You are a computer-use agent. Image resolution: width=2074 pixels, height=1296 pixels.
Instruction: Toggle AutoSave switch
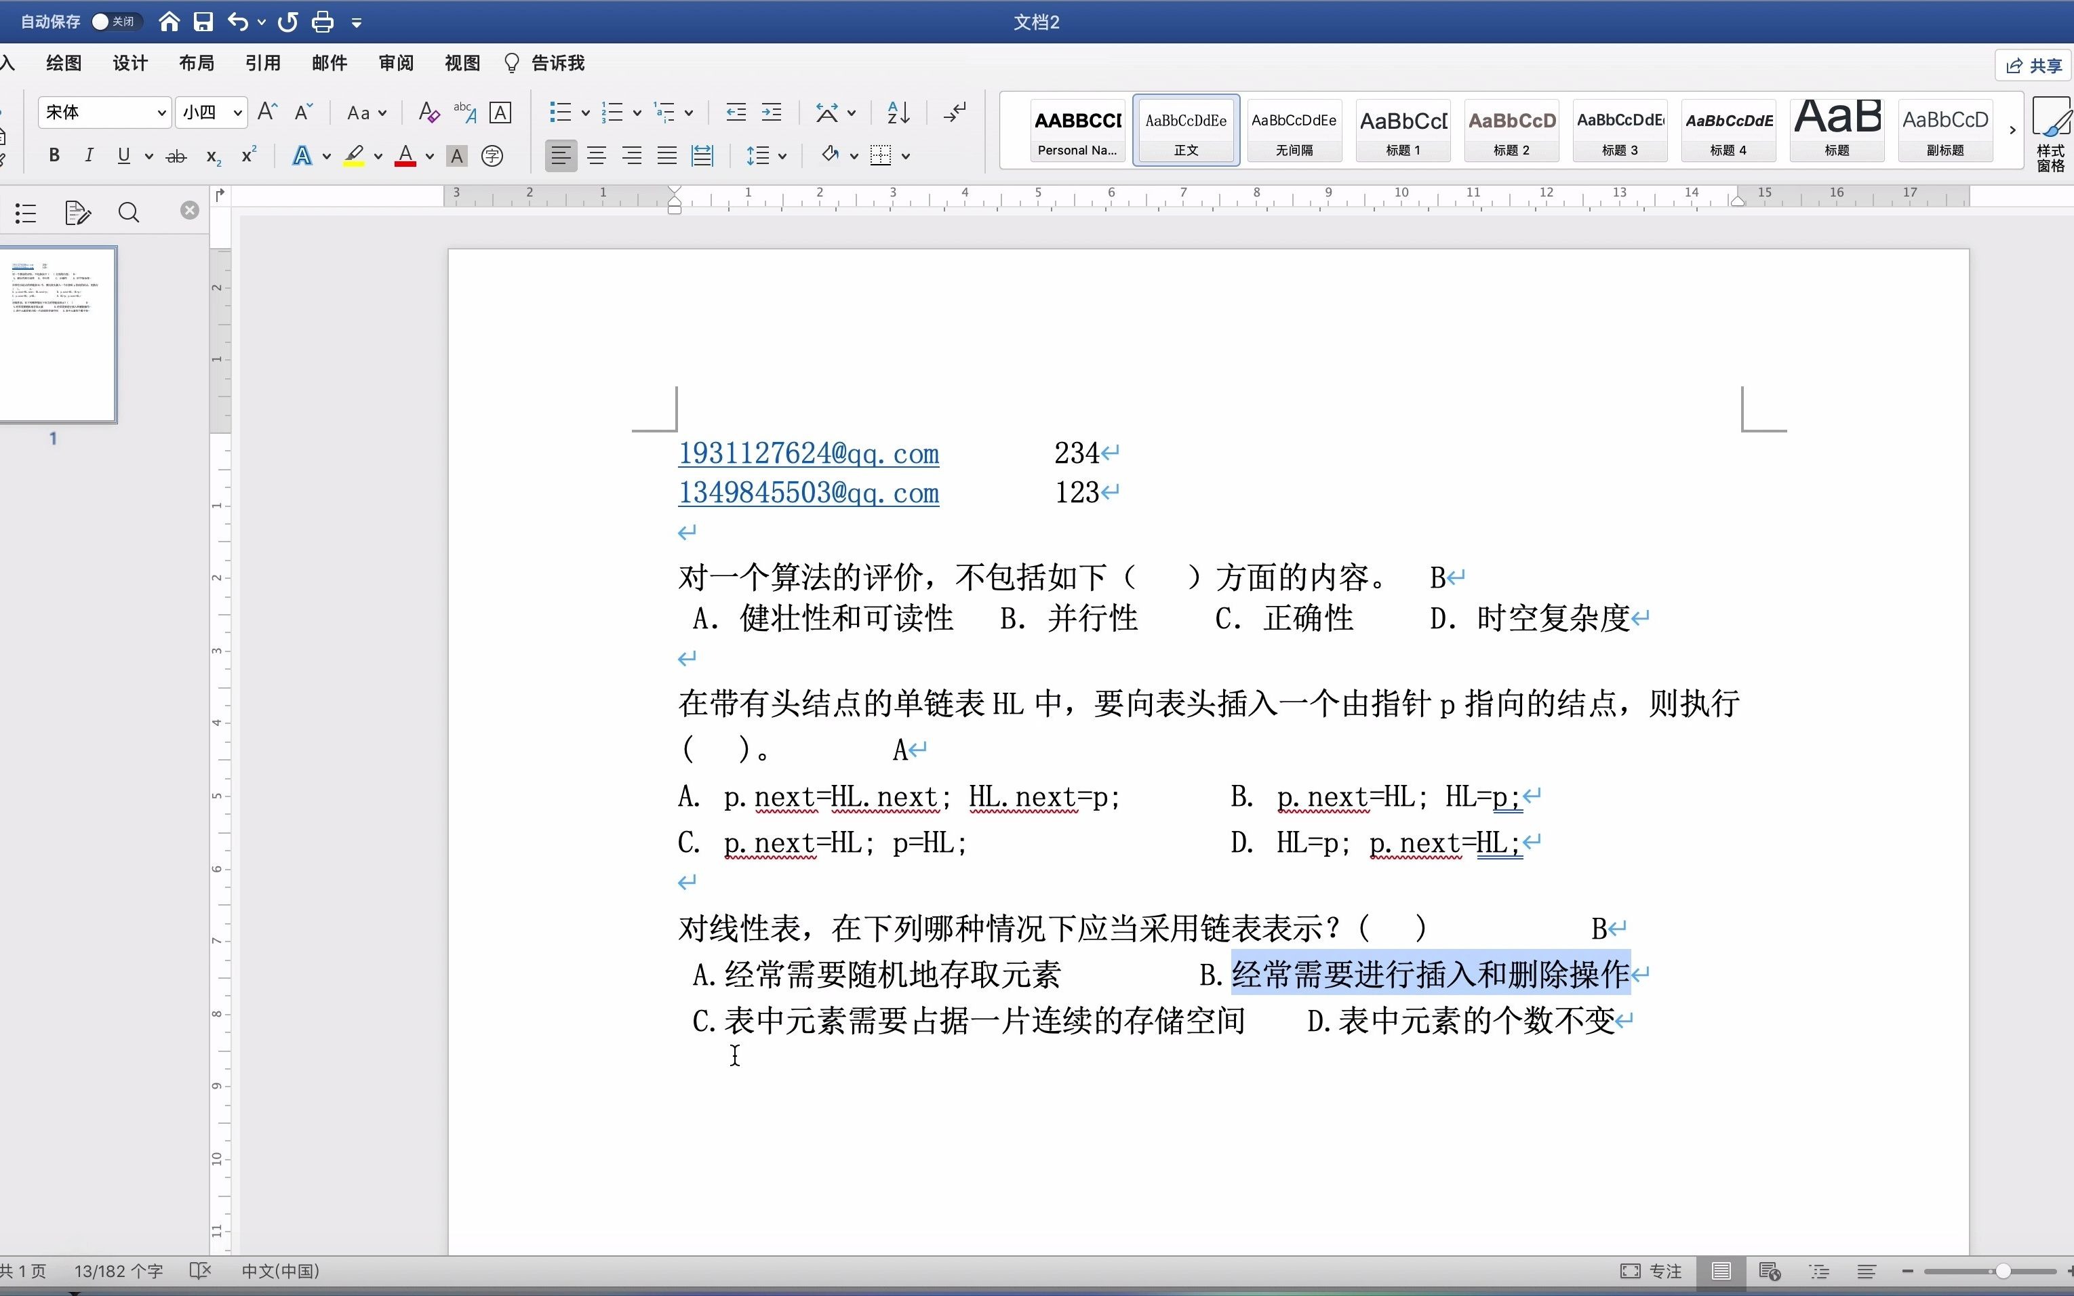[x=116, y=22]
